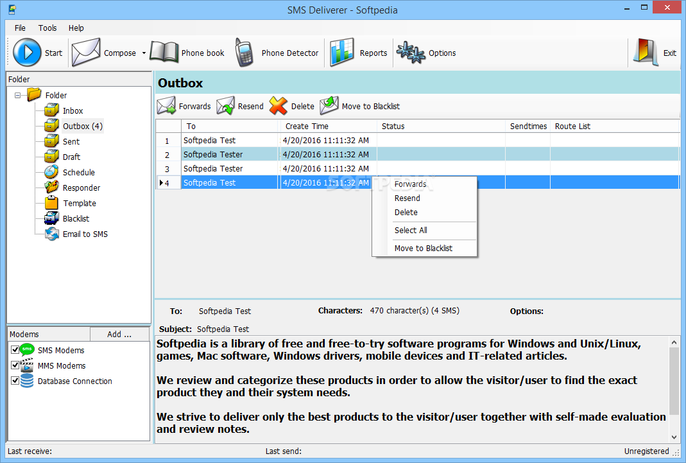Open the Compose dropdown arrow

(144, 53)
